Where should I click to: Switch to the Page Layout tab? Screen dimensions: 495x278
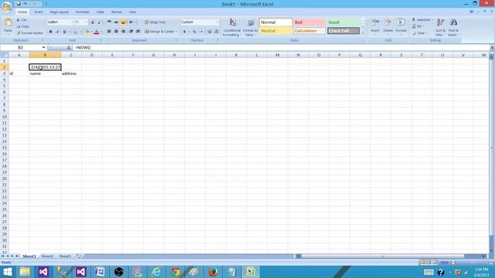[x=59, y=12]
